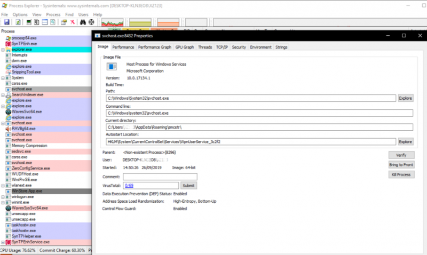Viewport: 427px width, 255px height.
Task: Click the SearchIndexer.exe icon
Action: (x=9, y=95)
